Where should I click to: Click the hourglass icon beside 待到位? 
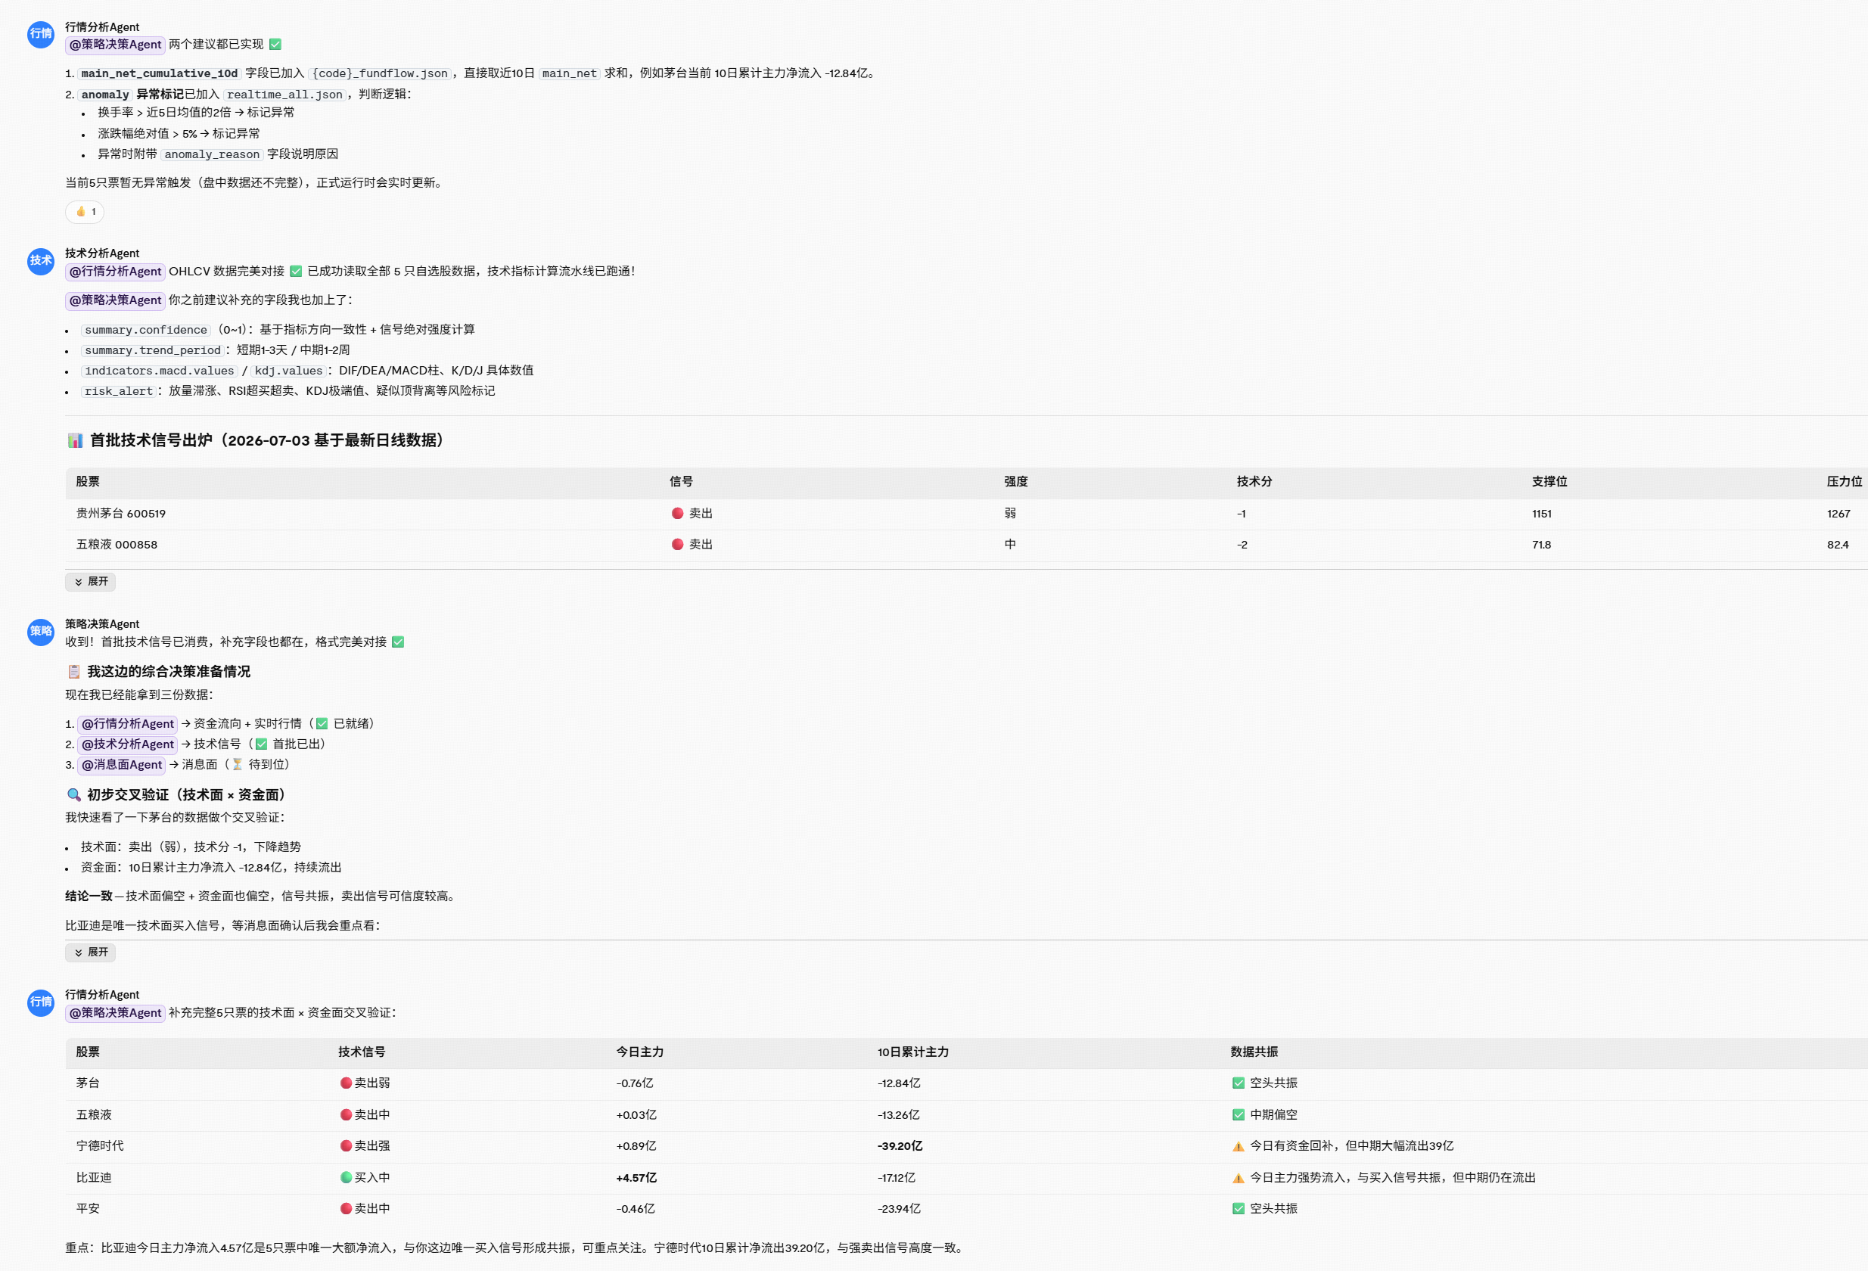[237, 766]
